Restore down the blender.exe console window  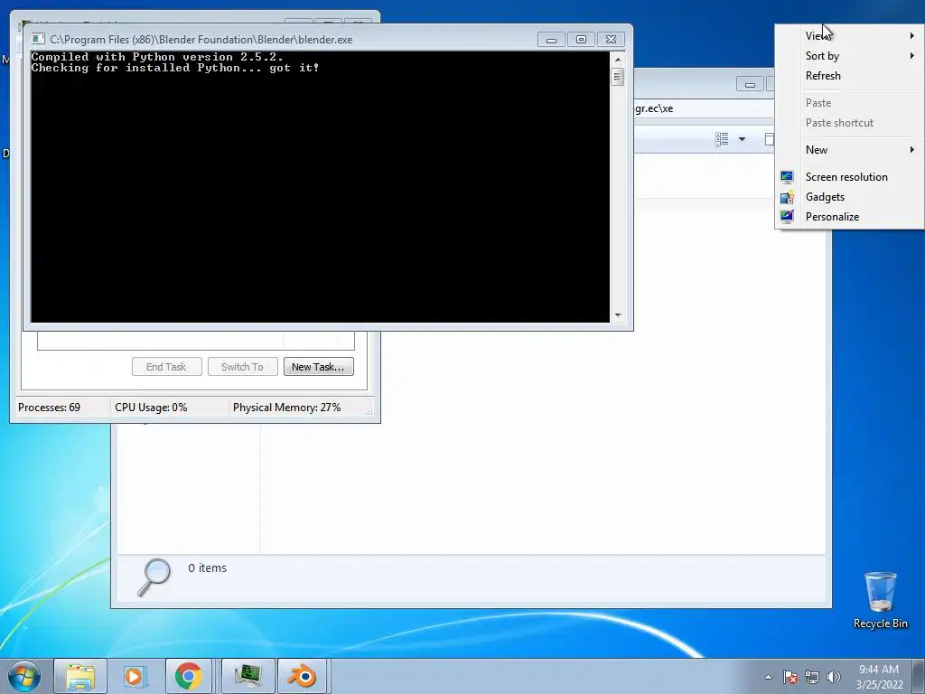581,40
